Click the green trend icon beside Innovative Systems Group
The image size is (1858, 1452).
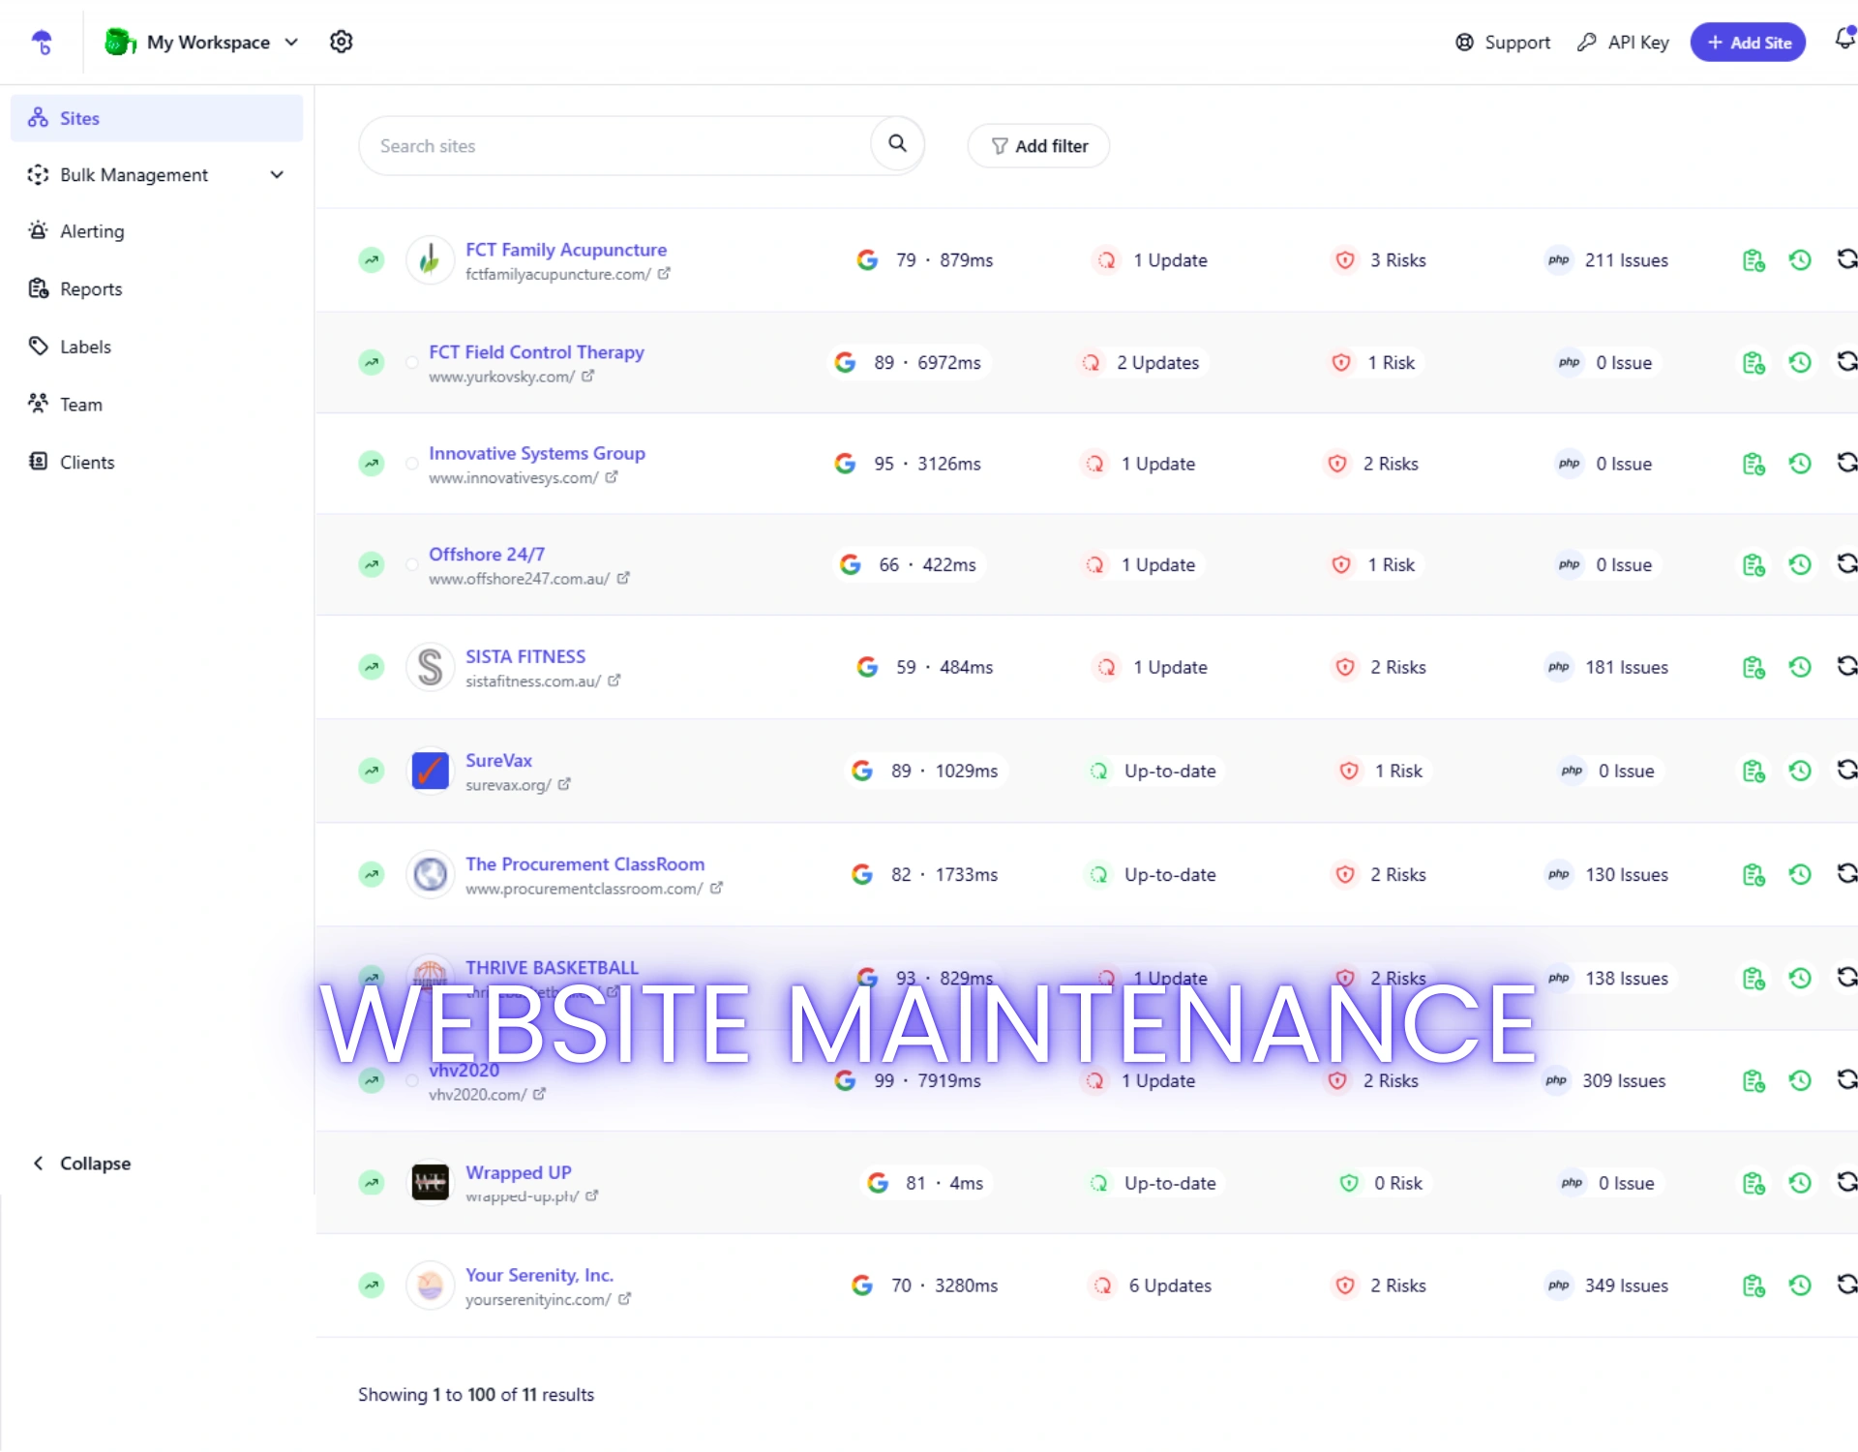click(x=372, y=464)
